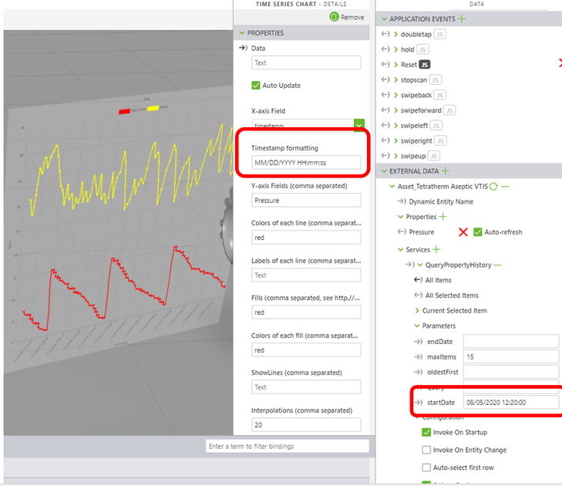This screenshot has height=486, width=562.
Task: Collapse the Services node
Action: tap(400, 250)
